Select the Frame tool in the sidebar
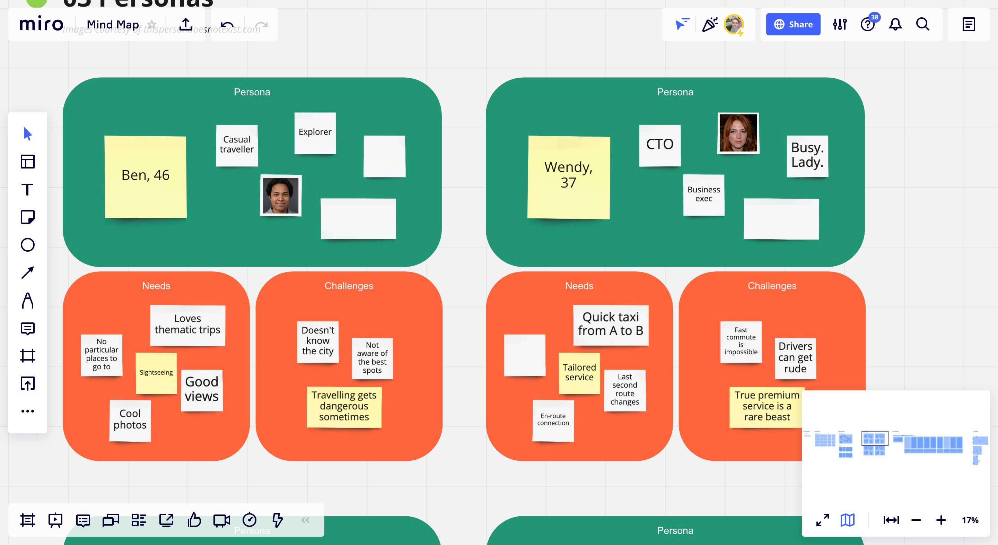The width and height of the screenshot is (998, 545). tap(27, 355)
